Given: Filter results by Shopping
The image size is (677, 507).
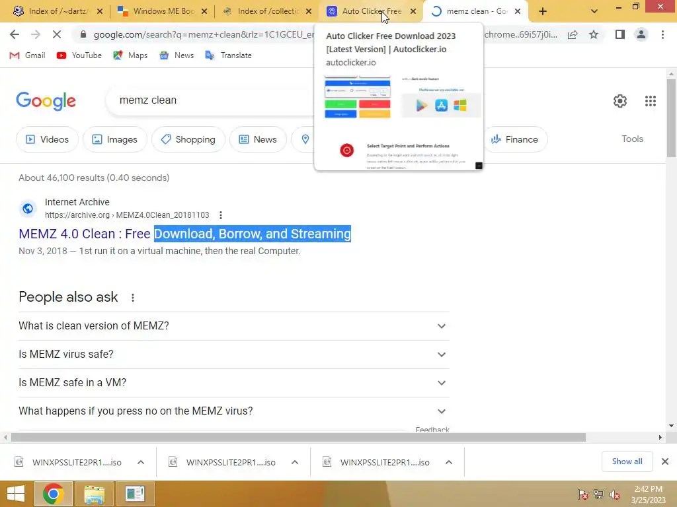Looking at the screenshot, I should [188, 139].
